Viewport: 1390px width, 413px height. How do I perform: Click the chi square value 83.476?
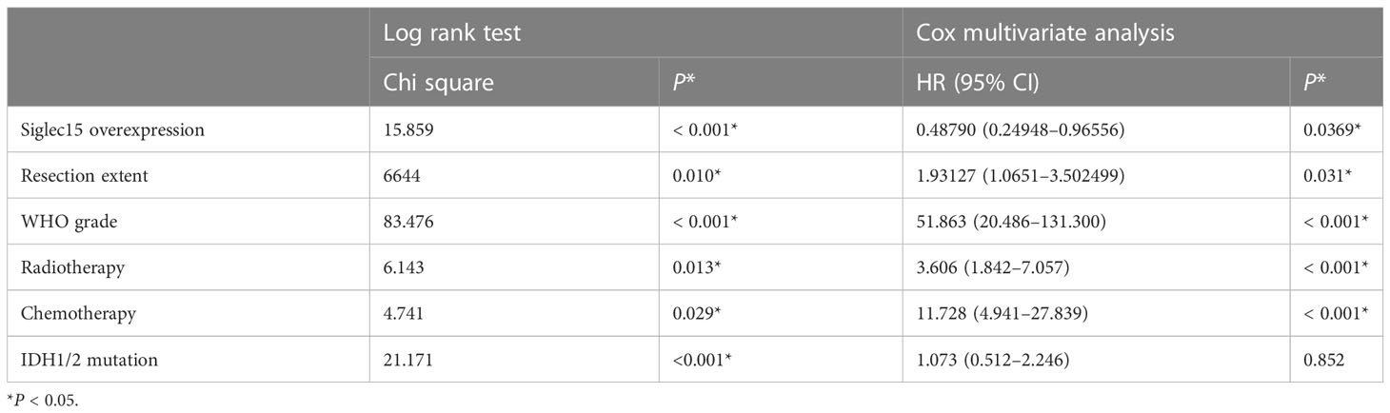coord(409,223)
